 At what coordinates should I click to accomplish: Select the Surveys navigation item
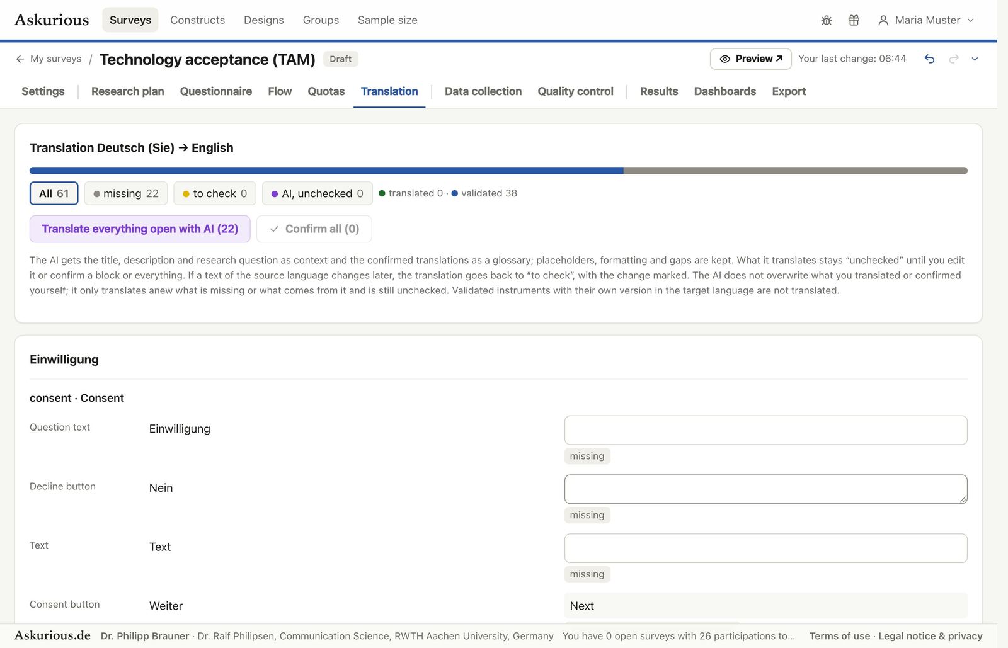click(130, 20)
